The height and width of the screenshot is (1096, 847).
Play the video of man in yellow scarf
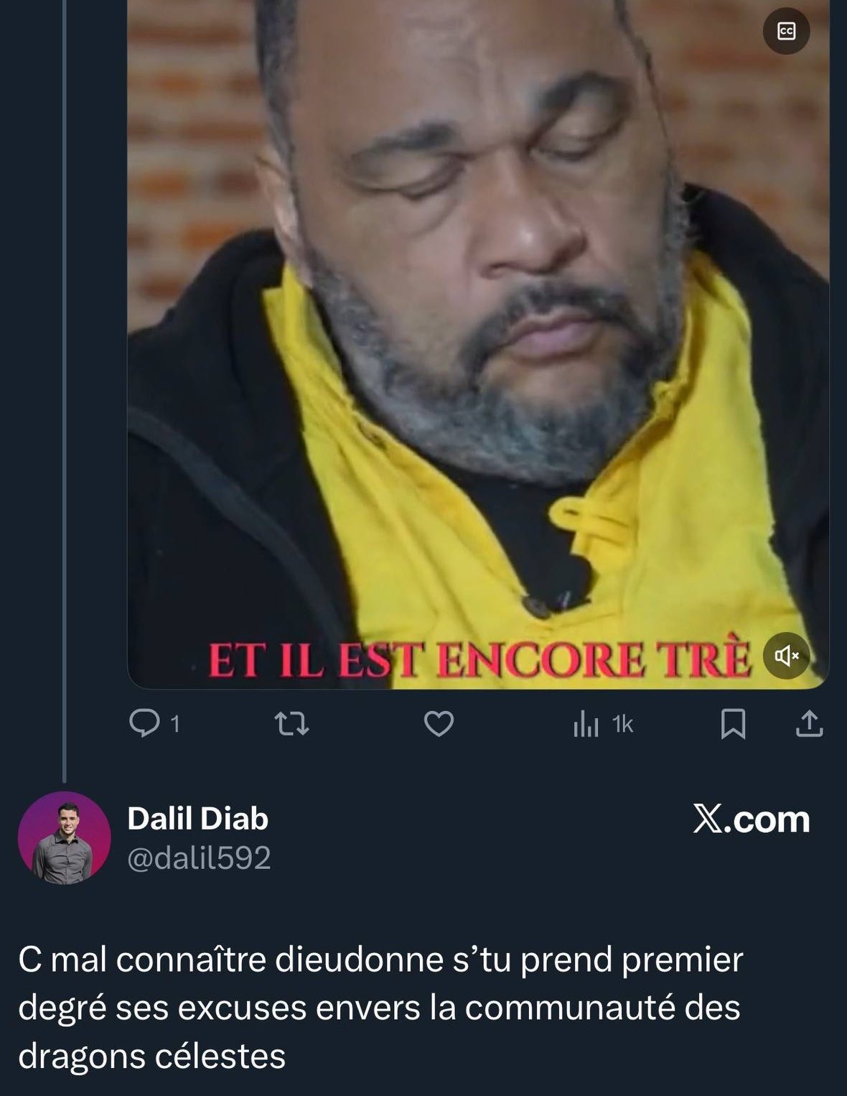pyautogui.click(x=478, y=344)
